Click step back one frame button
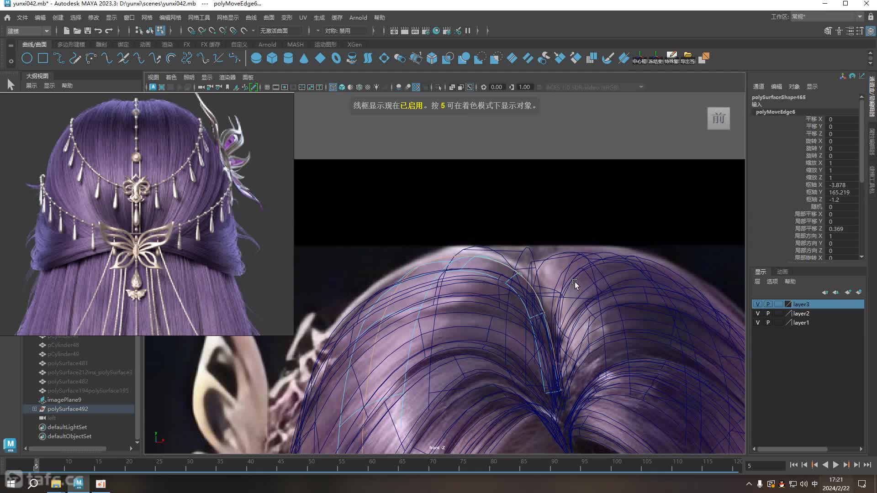This screenshot has height=493, width=877. (804, 465)
